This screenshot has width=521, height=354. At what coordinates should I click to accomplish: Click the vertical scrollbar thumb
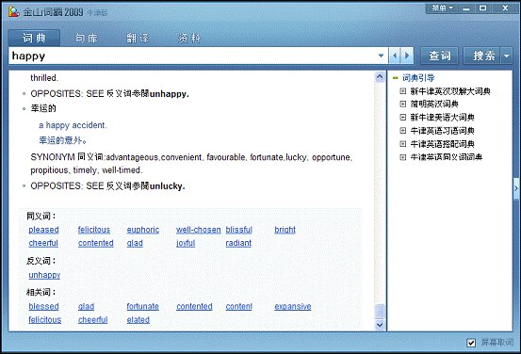pos(380,311)
